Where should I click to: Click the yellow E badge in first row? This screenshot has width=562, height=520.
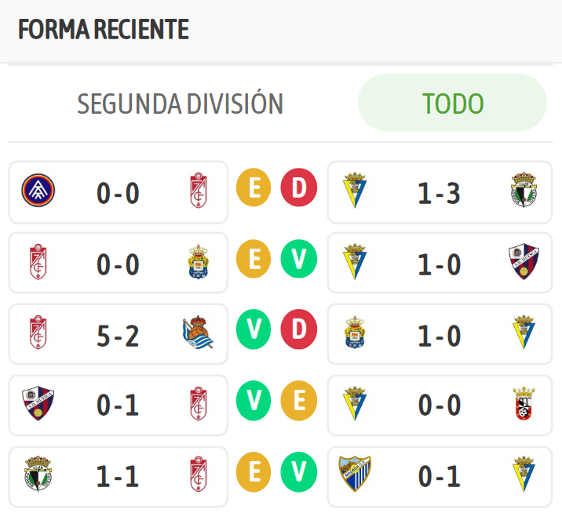(254, 187)
